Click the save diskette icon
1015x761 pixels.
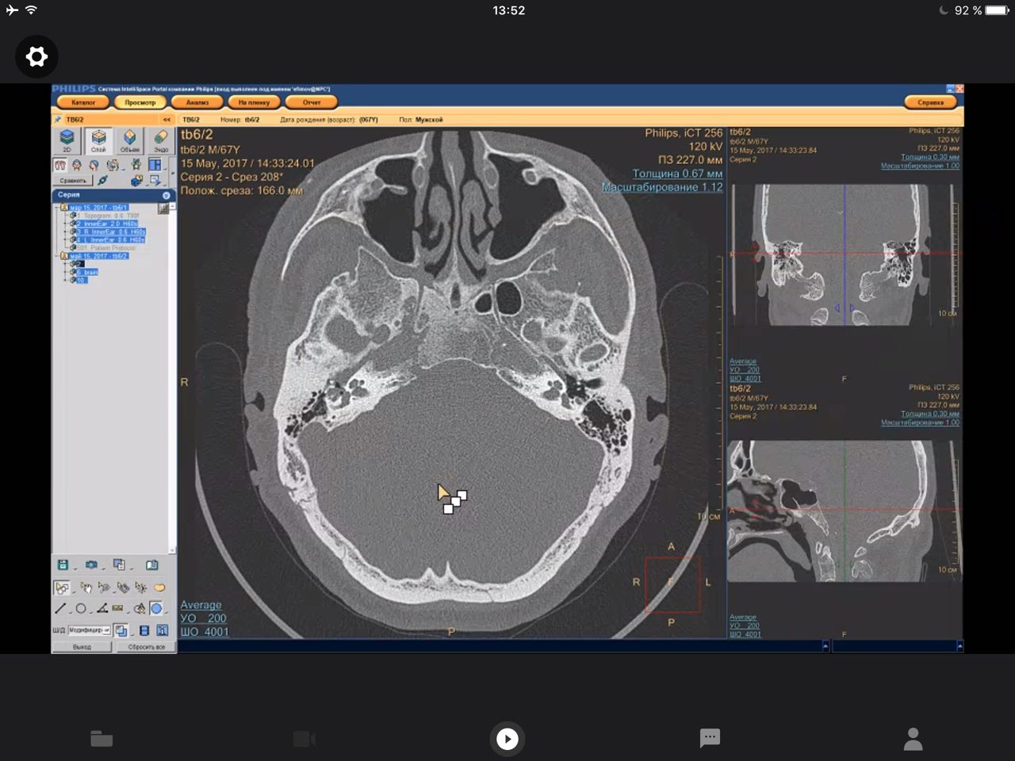tap(63, 564)
